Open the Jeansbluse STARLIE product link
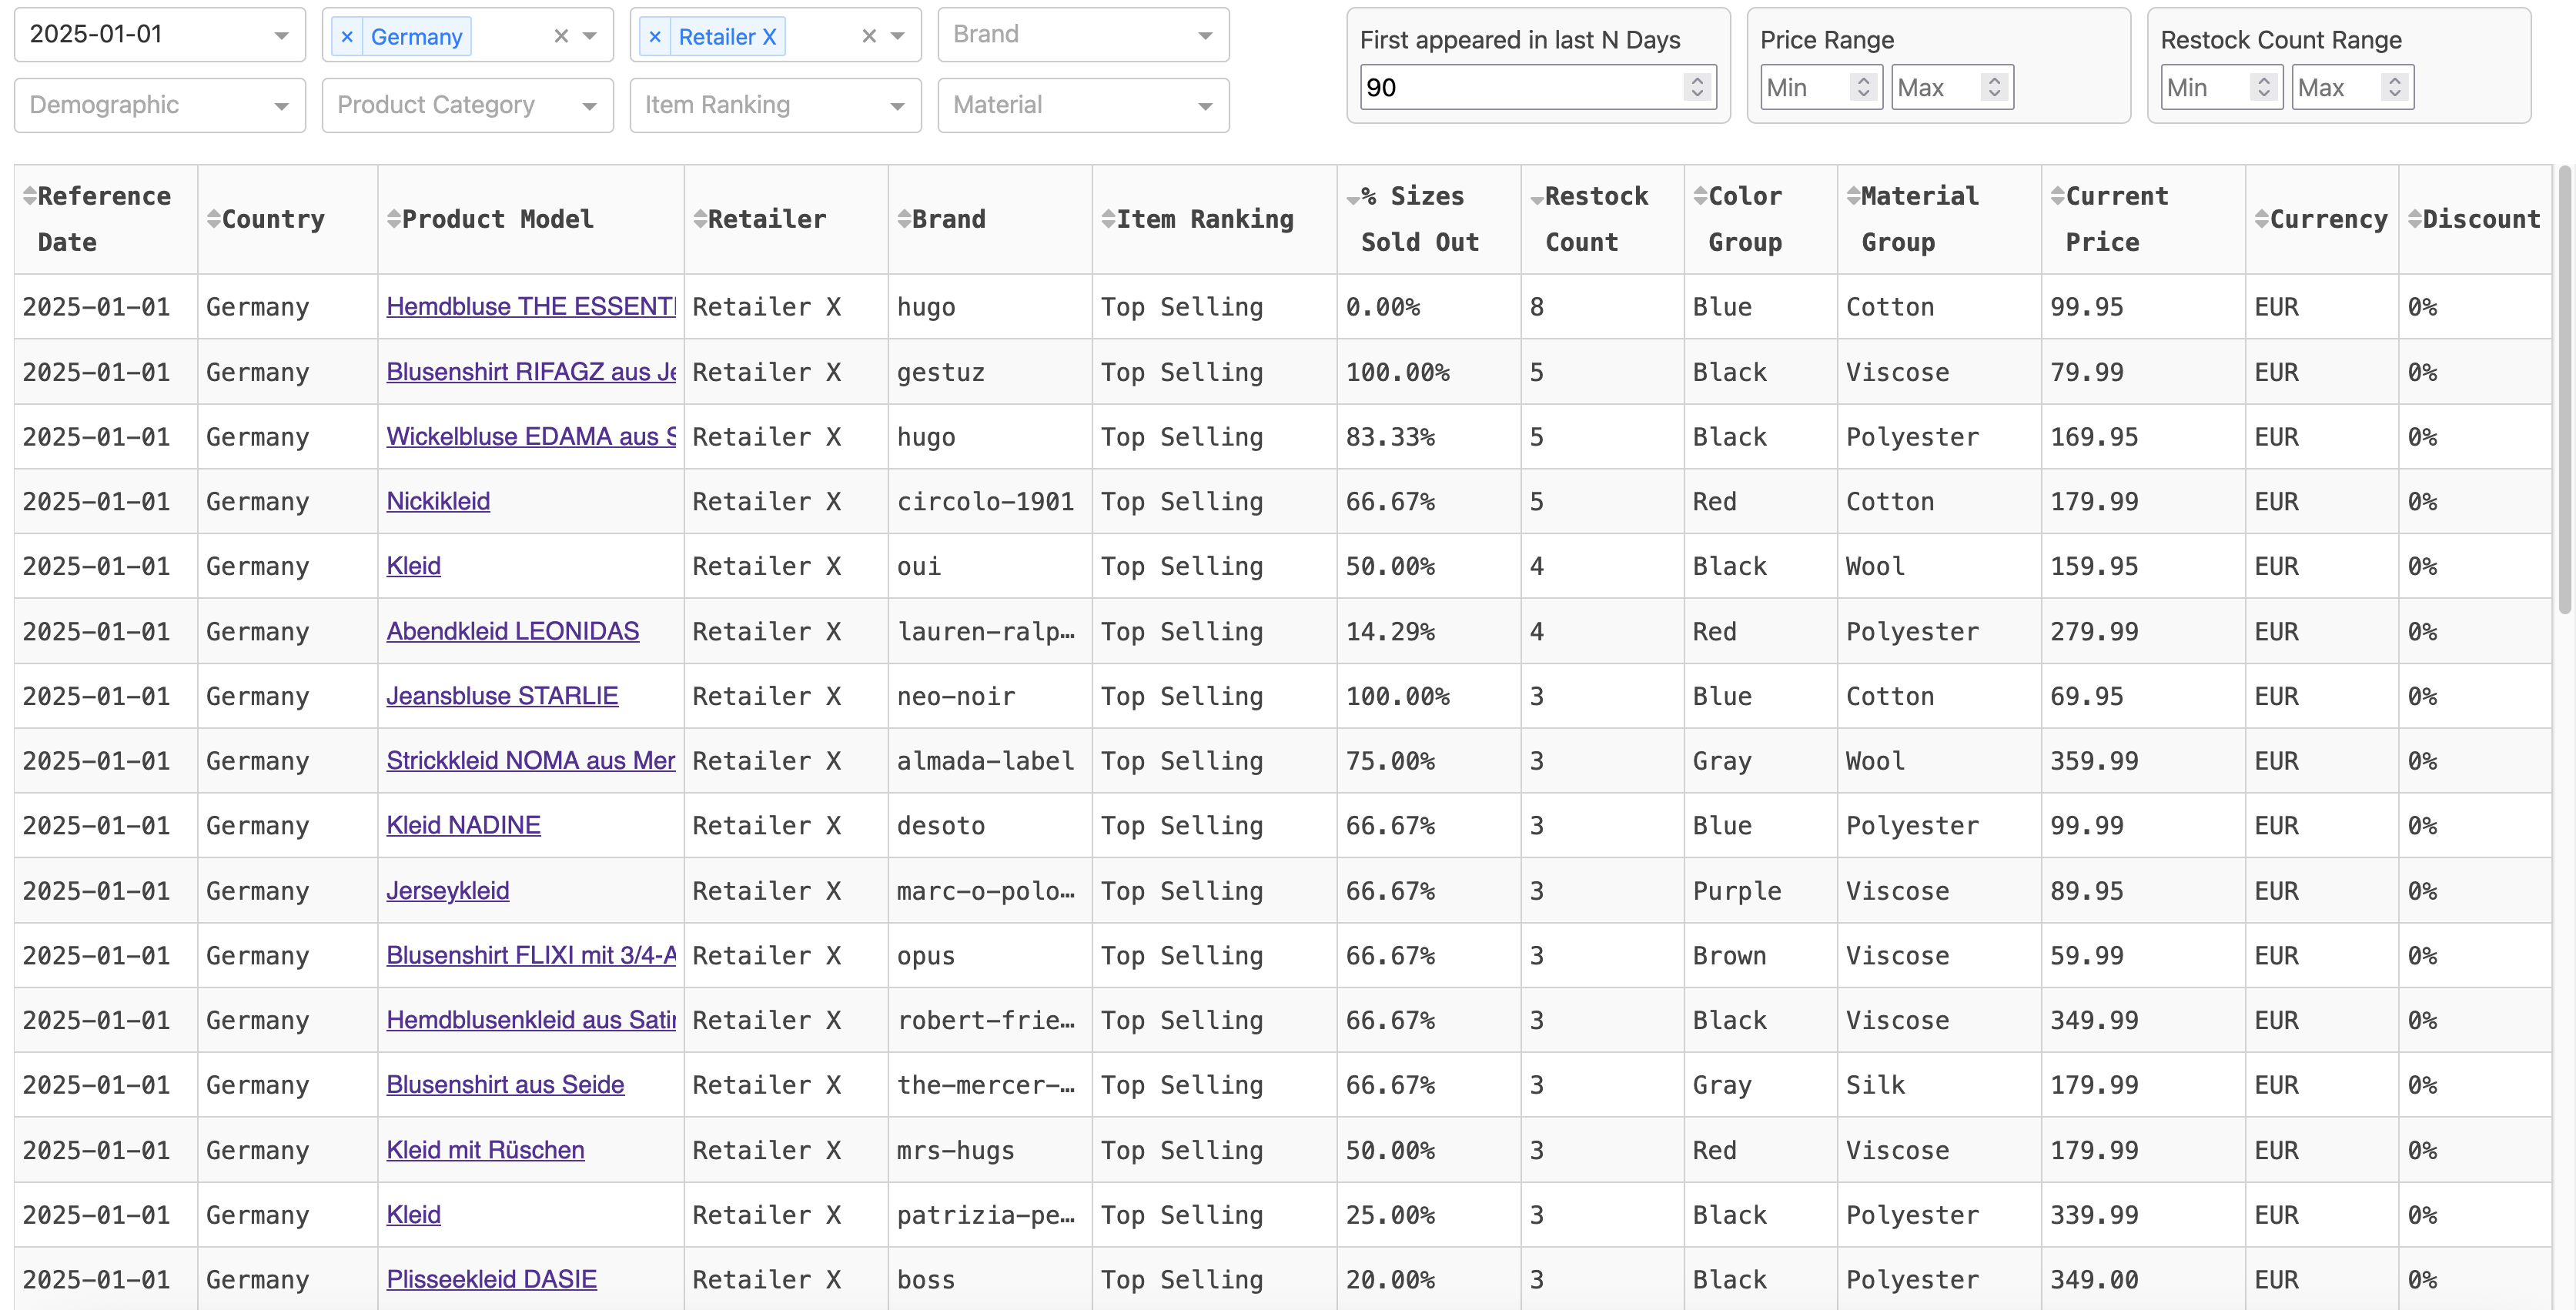Image resolution: width=2576 pixels, height=1310 pixels. [502, 696]
